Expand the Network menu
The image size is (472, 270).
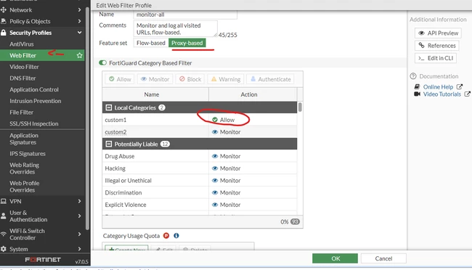click(79, 10)
